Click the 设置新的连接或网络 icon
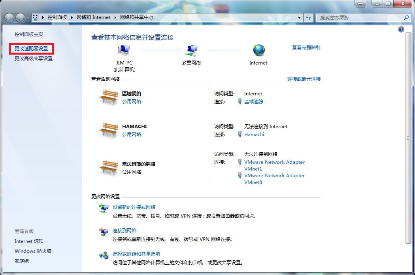Image resolution: width=415 pixels, height=275 pixels. [104, 209]
